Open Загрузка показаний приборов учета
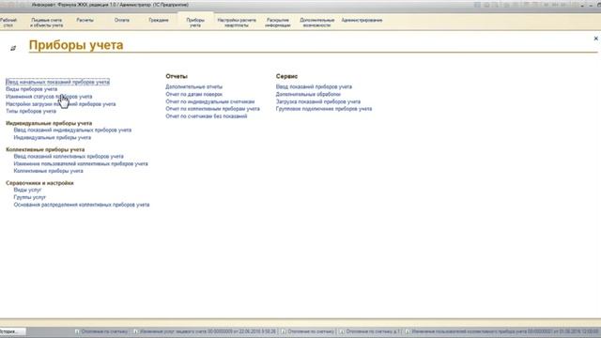The height and width of the screenshot is (338, 601). (x=318, y=101)
